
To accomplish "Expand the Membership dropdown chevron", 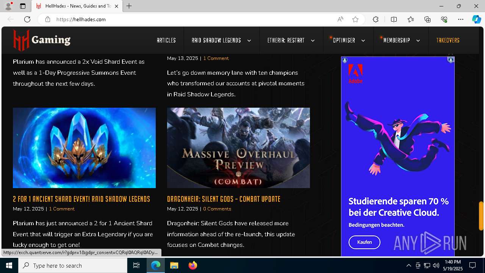I will tap(418, 41).
